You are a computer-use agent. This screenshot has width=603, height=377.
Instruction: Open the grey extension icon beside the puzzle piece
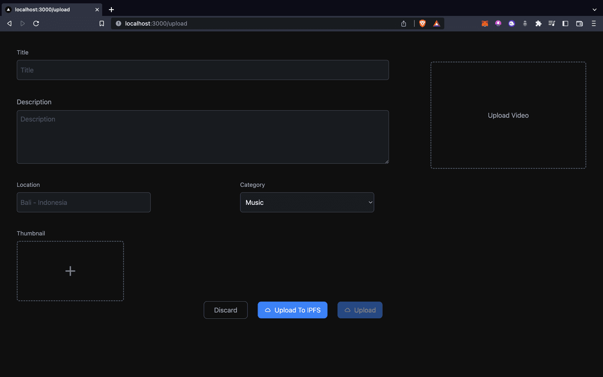(x=525, y=23)
